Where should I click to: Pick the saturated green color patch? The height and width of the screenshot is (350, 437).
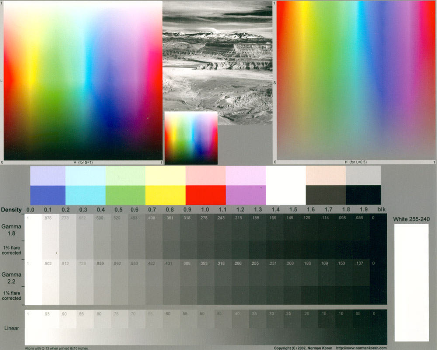(x=125, y=195)
